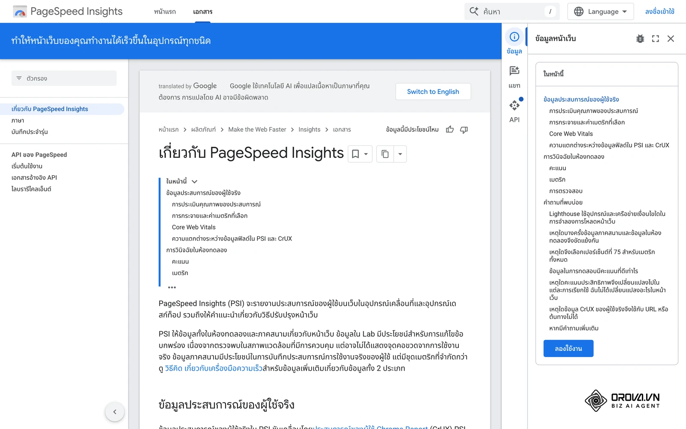Select the หน้าแรก top navigation tab
The image size is (686, 429).
click(x=165, y=12)
